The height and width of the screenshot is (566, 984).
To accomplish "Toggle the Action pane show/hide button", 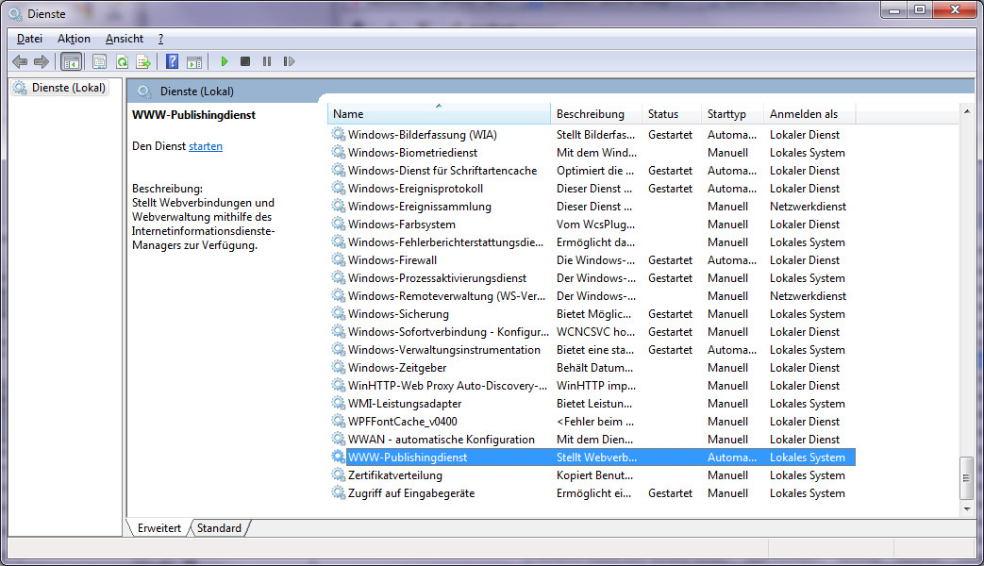I will pyautogui.click(x=194, y=61).
